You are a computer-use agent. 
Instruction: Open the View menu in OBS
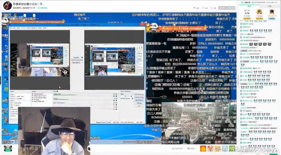click(x=18, y=28)
